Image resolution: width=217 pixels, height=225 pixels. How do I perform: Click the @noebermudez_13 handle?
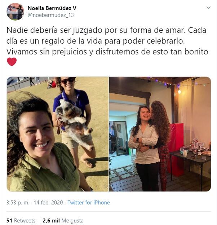tap(50, 15)
